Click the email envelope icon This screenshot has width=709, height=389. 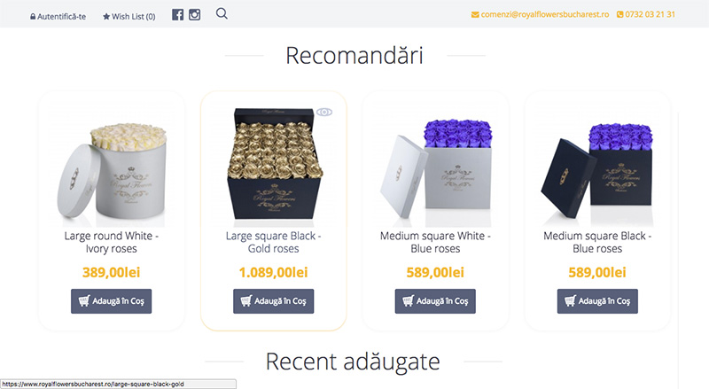[475, 14]
